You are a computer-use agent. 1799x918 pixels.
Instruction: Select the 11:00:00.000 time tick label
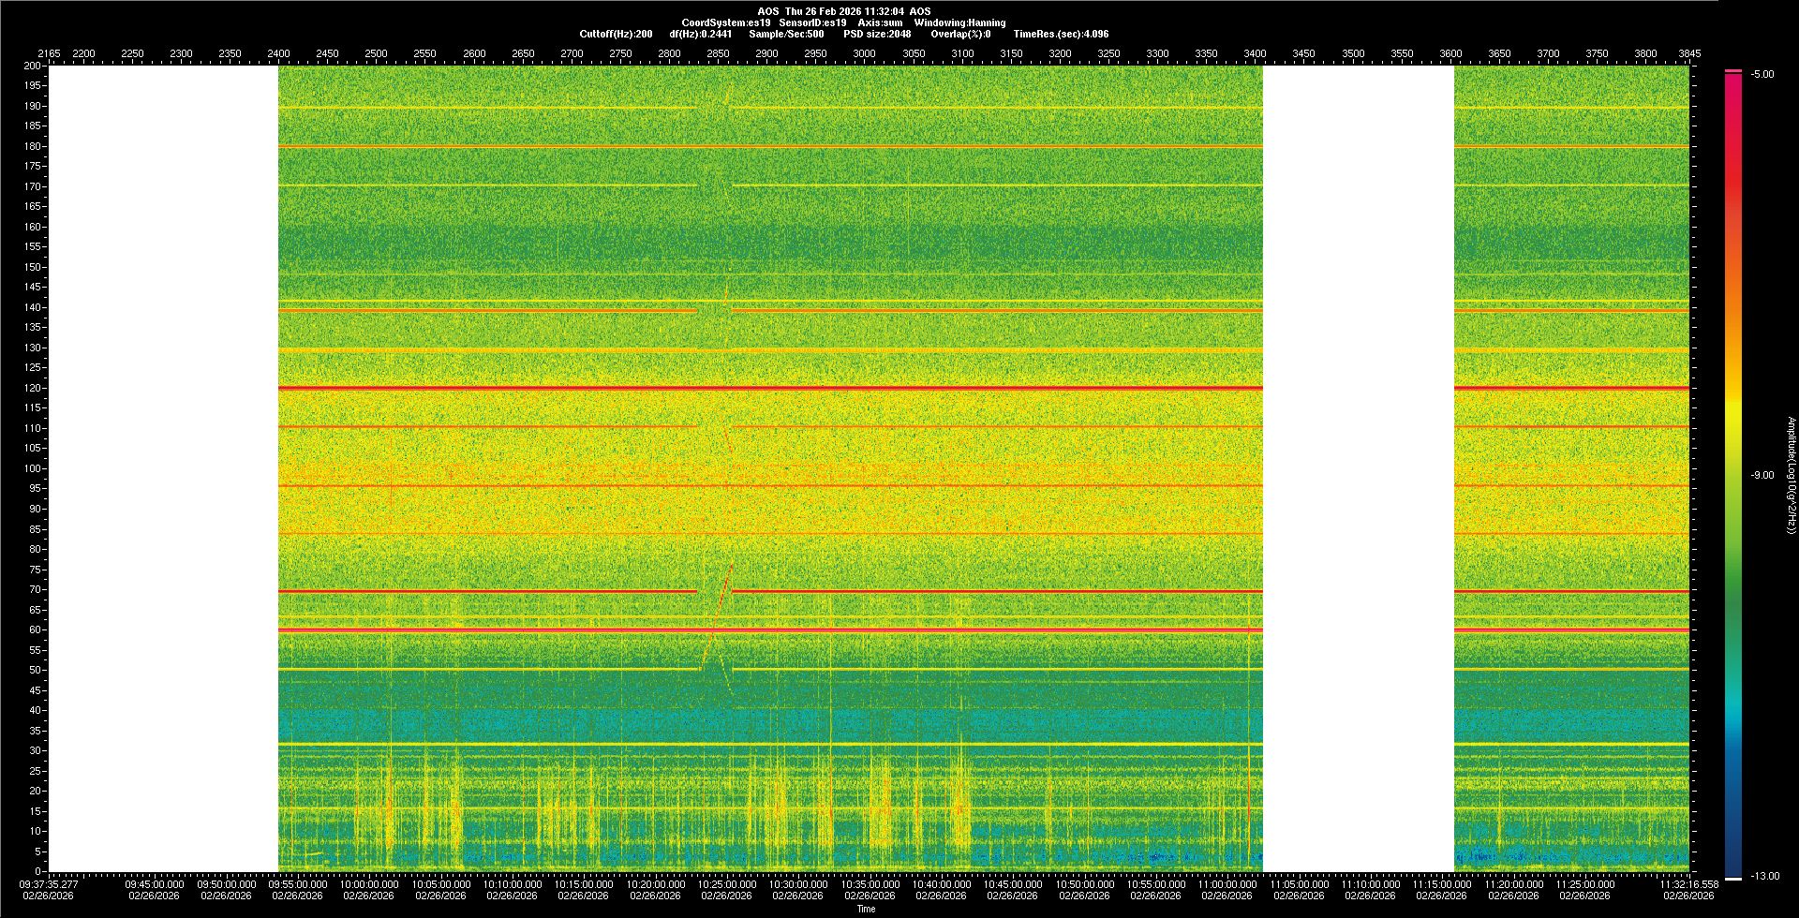[x=1227, y=883]
